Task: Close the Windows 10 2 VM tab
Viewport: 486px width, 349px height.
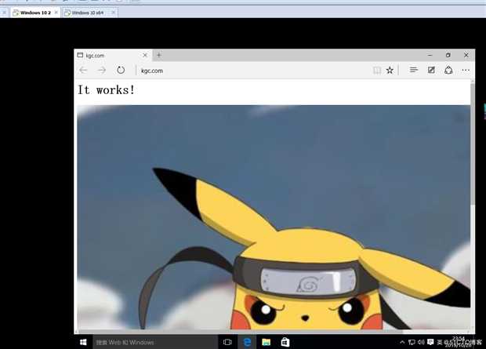Action: pyautogui.click(x=56, y=13)
